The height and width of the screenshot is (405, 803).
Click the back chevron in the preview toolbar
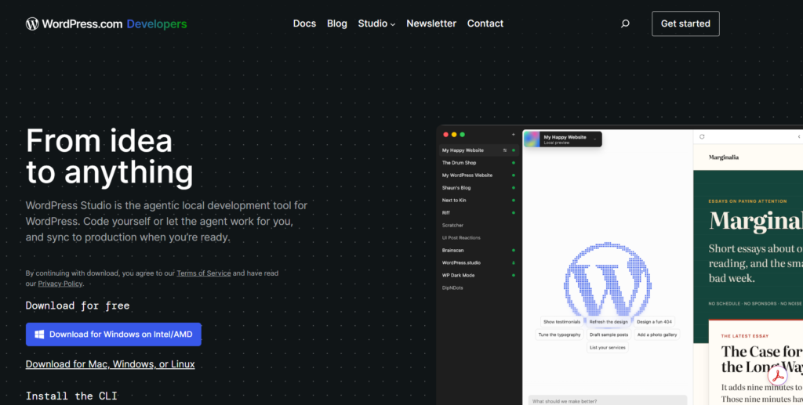point(799,136)
